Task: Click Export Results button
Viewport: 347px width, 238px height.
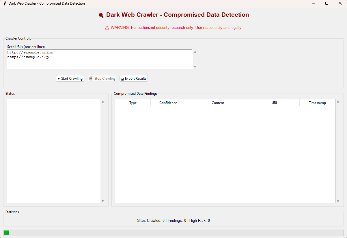Action: pos(133,79)
